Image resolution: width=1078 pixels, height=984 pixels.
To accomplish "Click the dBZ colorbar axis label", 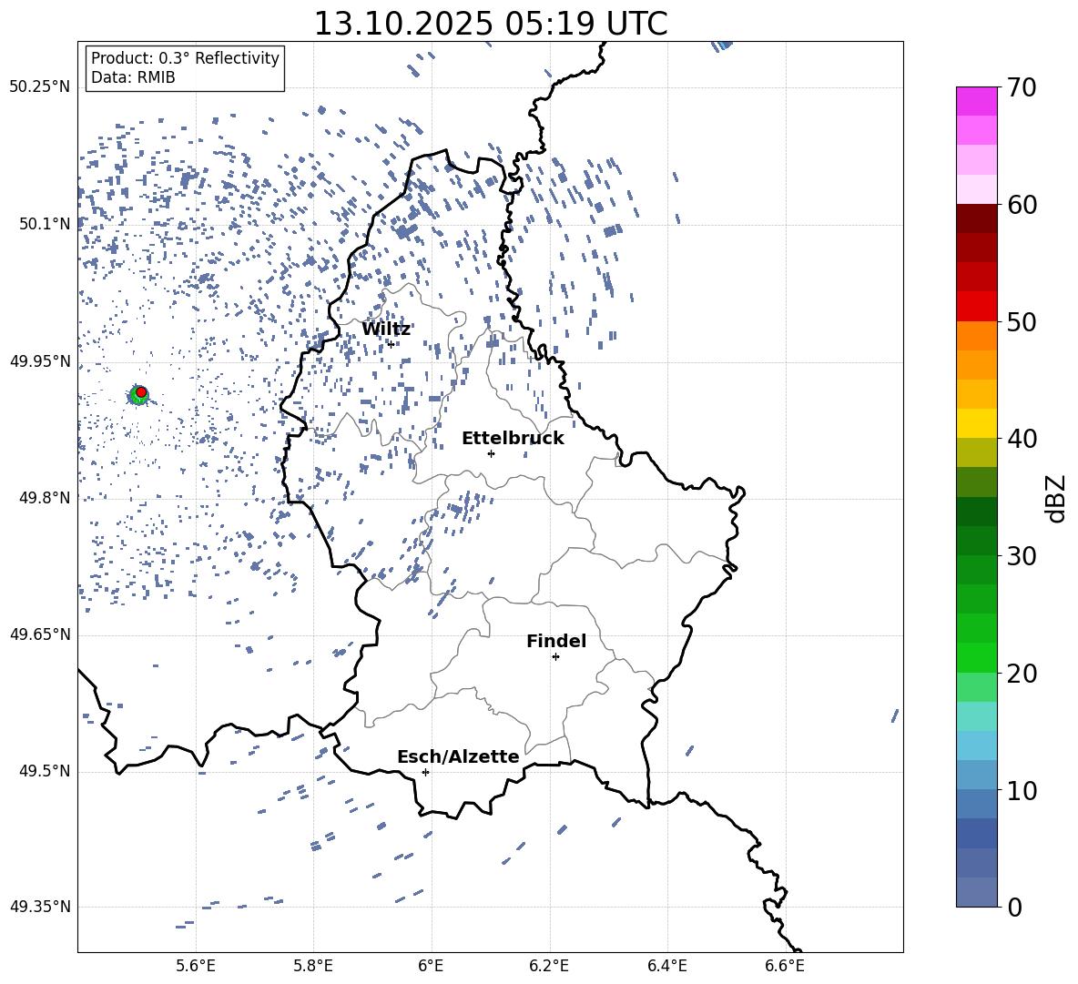I will [x=1054, y=498].
